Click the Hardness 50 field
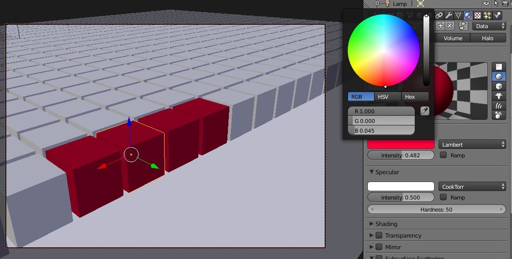Screen dimensions: 512x259 (437, 209)
